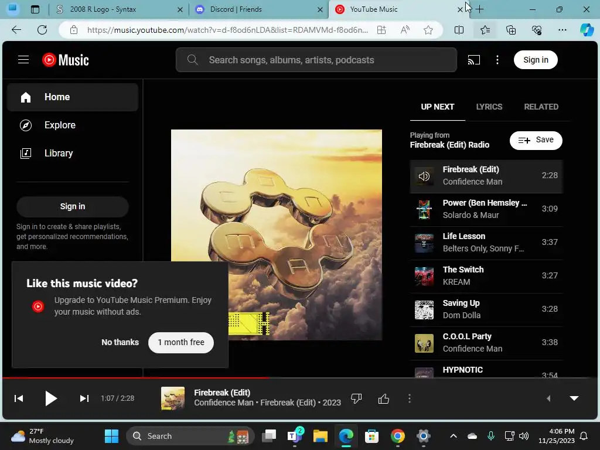The height and width of the screenshot is (450, 600).
Task: Switch to the 2008 R Logo - Syntax tab
Action: (118, 9)
